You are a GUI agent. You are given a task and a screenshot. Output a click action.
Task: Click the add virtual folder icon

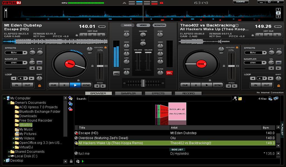(70, 109)
